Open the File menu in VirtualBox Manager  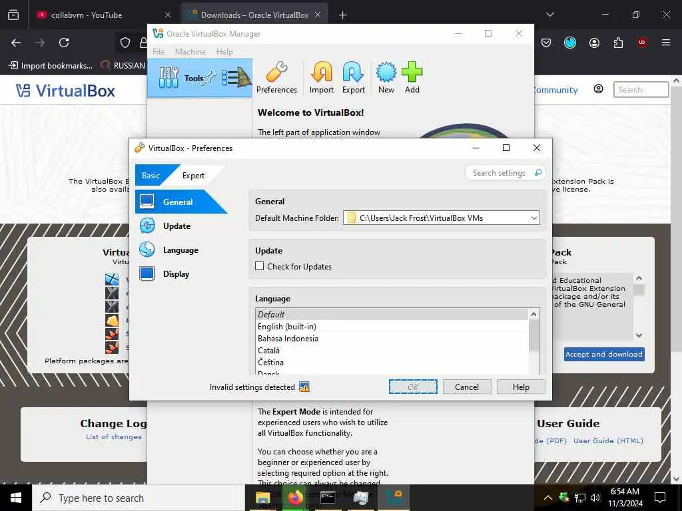[159, 52]
